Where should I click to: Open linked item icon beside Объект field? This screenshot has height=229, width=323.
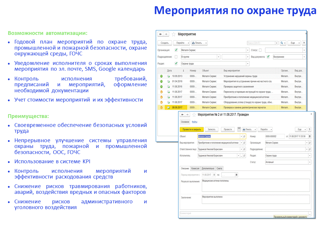point(244,136)
